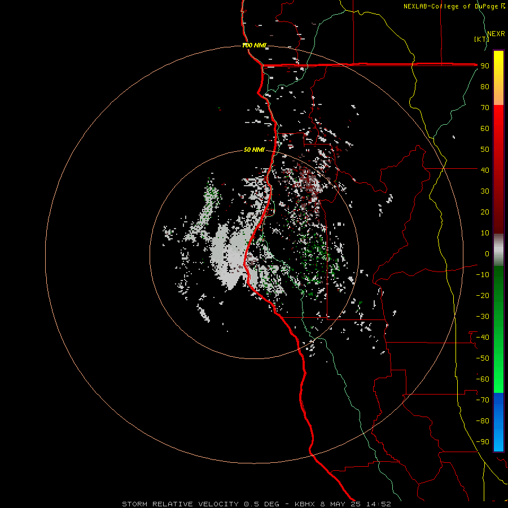Click the '-30' value on the velocity scale
Viewport: 508px width, 508px height.
coord(483,317)
